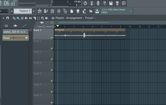Mute Track 5 with green light
The image size is (166, 105).
tap(52, 81)
